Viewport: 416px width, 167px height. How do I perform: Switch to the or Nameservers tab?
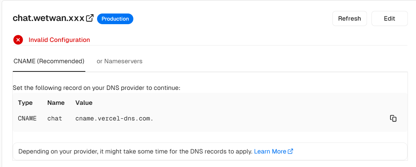point(119,61)
